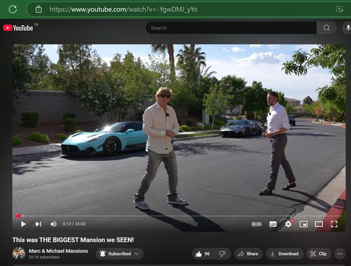Switch to the miniplayer
This screenshot has width=351, height=266.
pyautogui.click(x=304, y=224)
